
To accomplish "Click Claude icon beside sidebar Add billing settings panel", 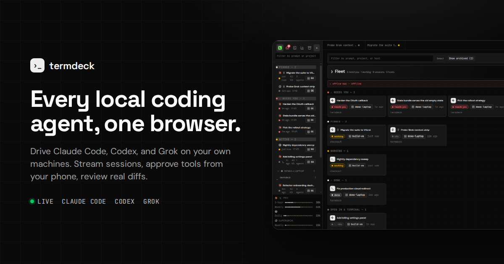I will [280, 157].
